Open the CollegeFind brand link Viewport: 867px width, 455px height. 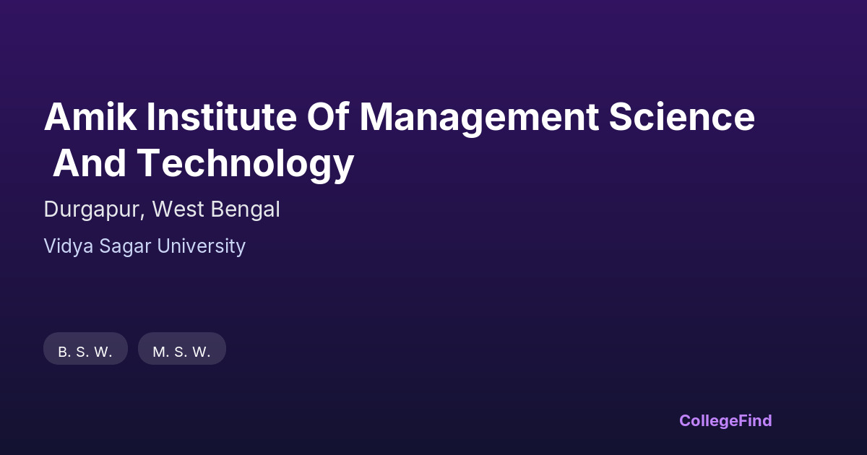pyautogui.click(x=725, y=420)
